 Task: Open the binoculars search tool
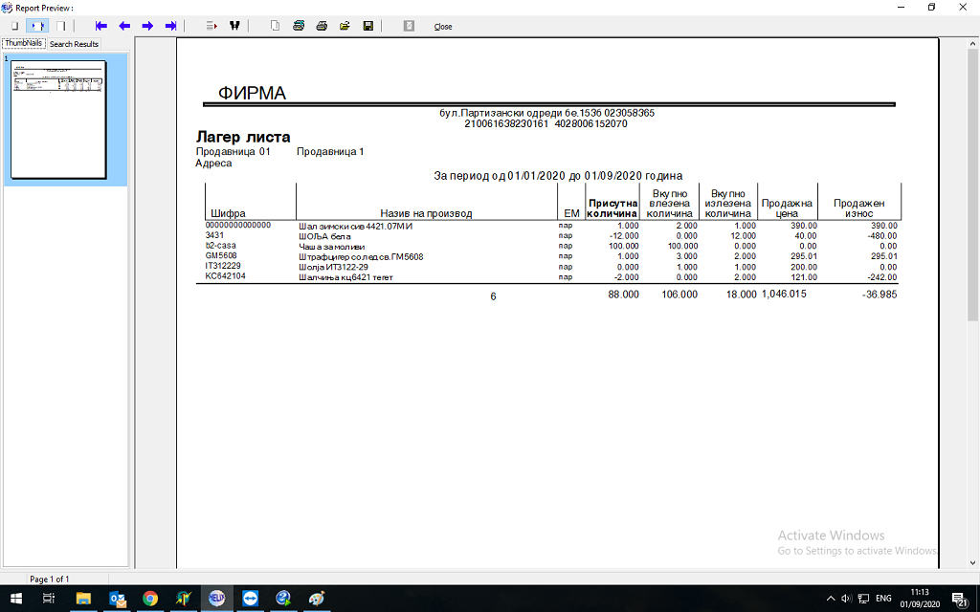235,26
